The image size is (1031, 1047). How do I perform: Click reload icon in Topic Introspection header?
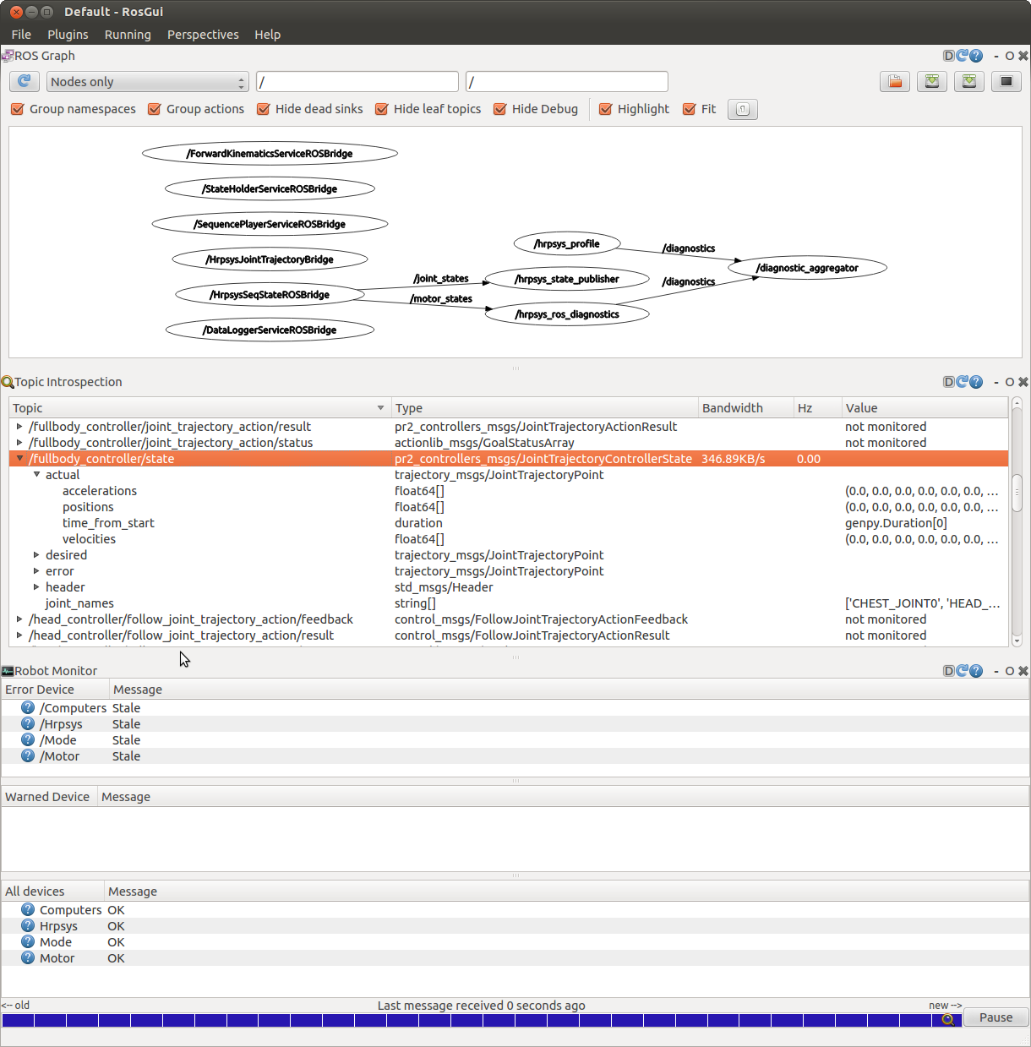pyautogui.click(x=963, y=382)
